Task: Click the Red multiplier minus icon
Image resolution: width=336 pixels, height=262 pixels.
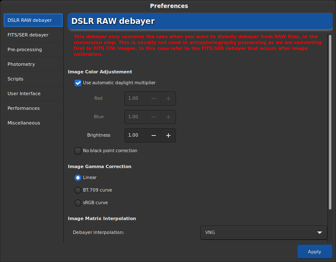Action: pos(154,99)
